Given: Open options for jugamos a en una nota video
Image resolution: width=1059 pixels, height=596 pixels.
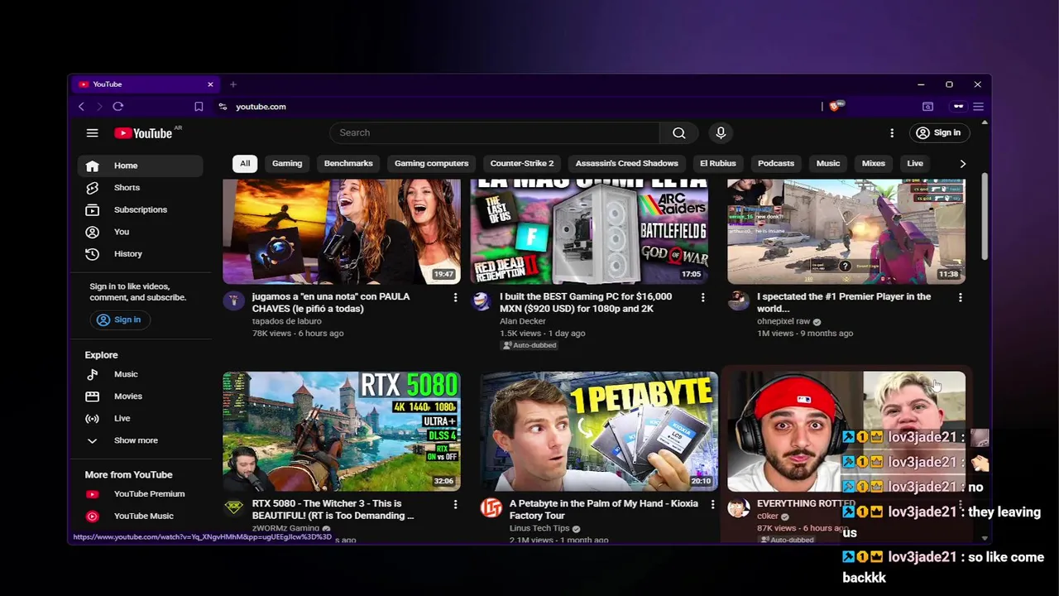Looking at the screenshot, I should [x=455, y=297].
